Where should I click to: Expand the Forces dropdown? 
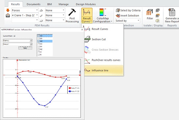(x=37, y=10)
